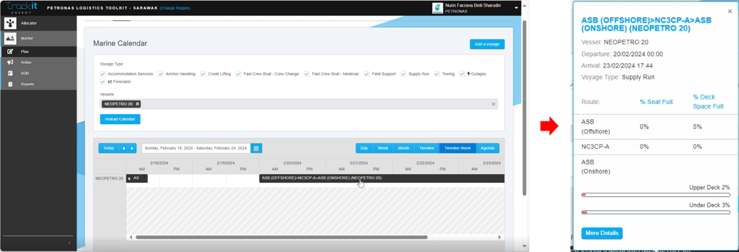Click the date range input field
This screenshot has width=739, height=252.
[197, 148]
